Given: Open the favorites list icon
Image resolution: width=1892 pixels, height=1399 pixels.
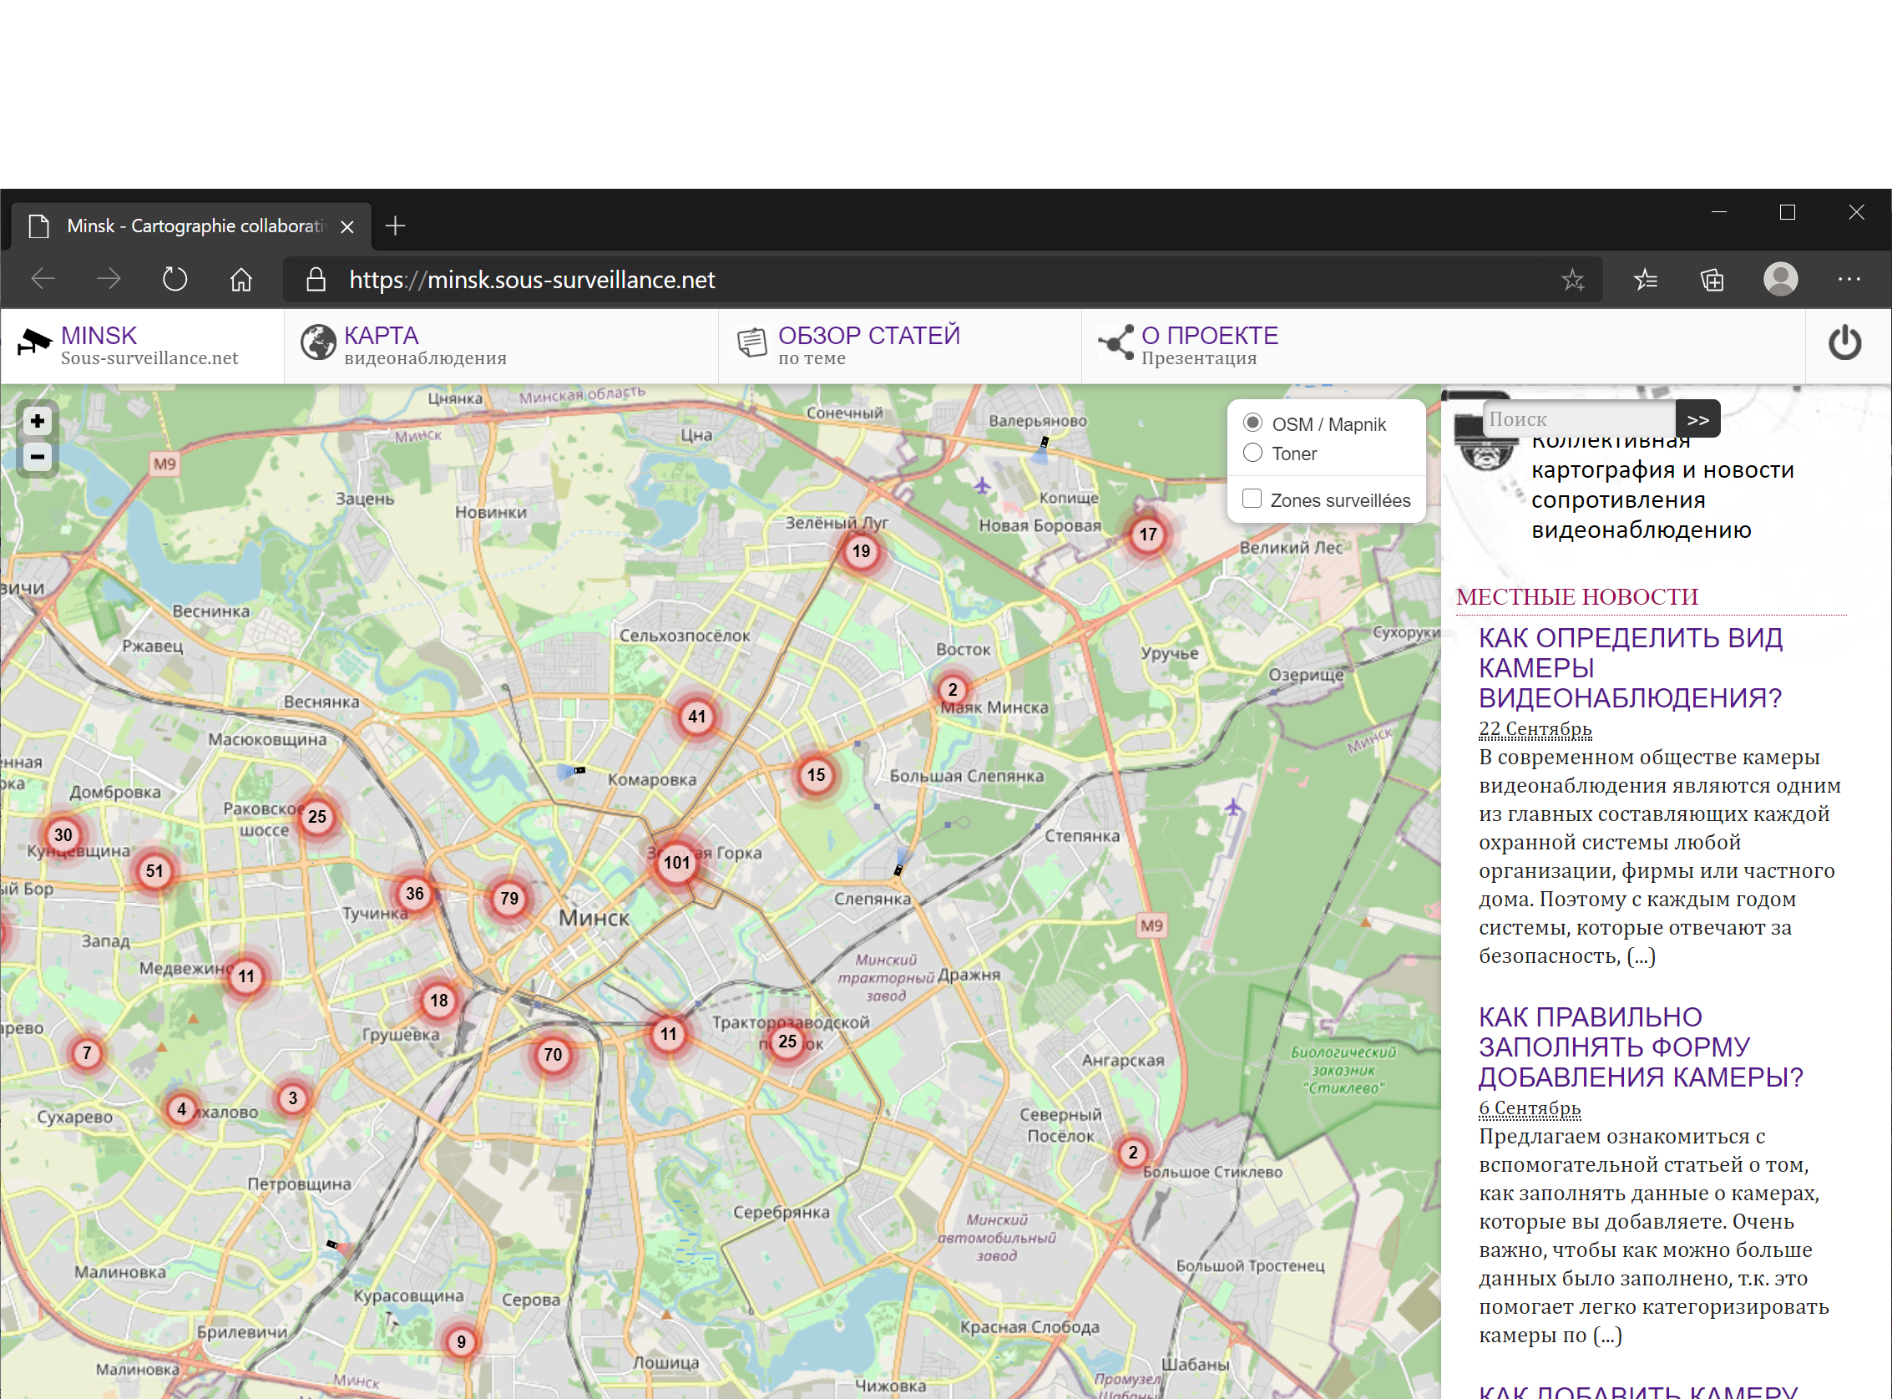Looking at the screenshot, I should click(x=1646, y=280).
